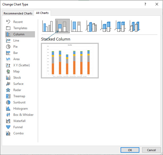Select the Box & Whisker label
The image size is (163, 155).
tap(24, 115)
